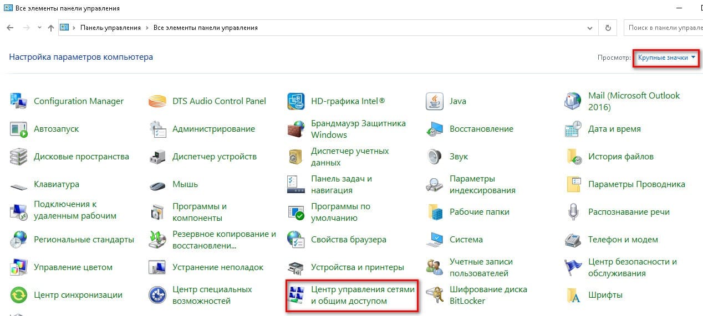Click Параметры индексирования icon
The width and height of the screenshot is (703, 316).
click(x=435, y=184)
